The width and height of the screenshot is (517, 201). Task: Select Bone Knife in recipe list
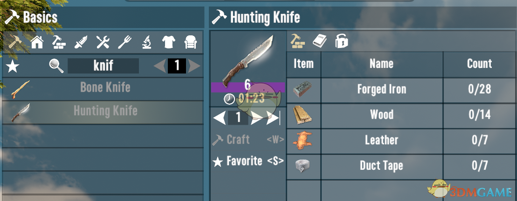pos(103,88)
